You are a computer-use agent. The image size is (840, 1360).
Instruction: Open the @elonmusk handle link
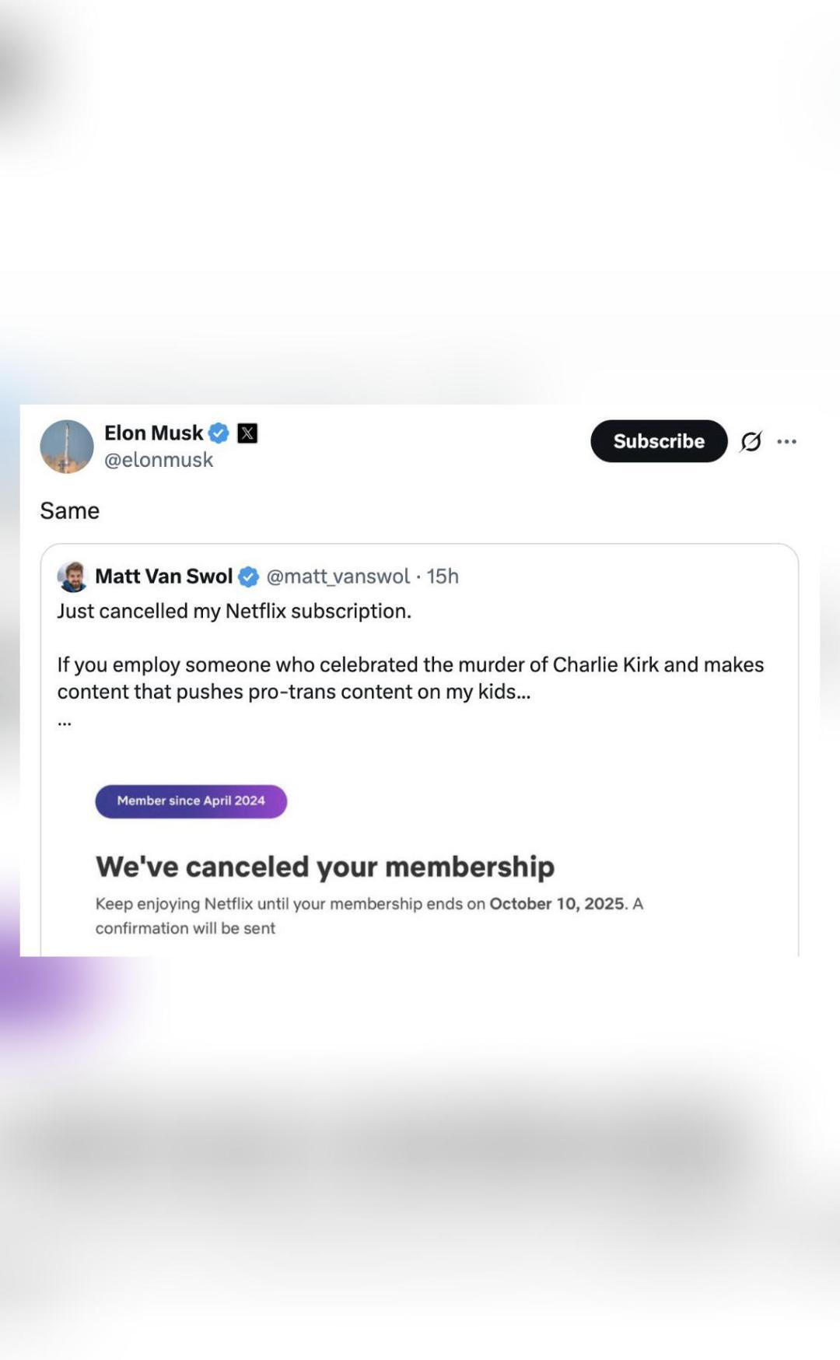click(159, 460)
